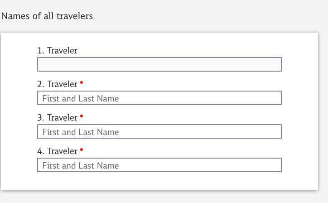Click "First and Last Name" under 3. Traveler
Image resolution: width=328 pixels, height=203 pixels.
[x=81, y=132]
